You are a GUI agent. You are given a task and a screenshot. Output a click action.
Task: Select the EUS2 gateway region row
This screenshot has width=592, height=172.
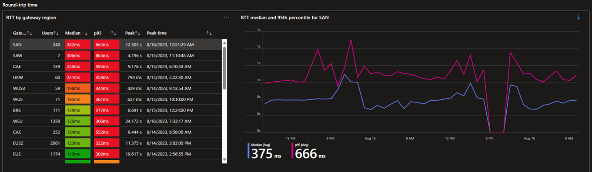point(115,143)
